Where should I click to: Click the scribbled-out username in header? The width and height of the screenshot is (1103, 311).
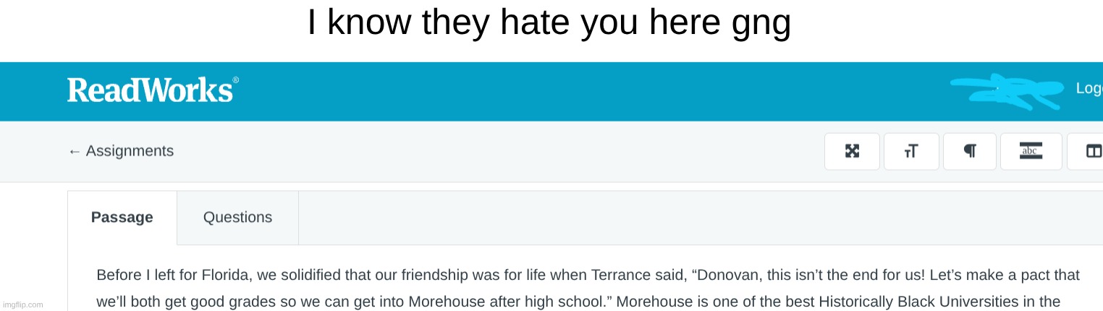pos(1006,91)
